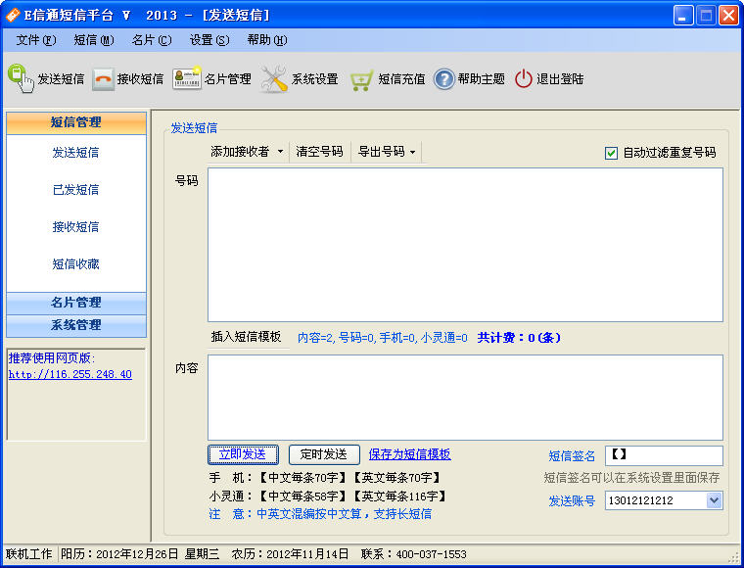744x568 pixels.
Task: Open the 设置(S) menu
Action: pos(209,40)
